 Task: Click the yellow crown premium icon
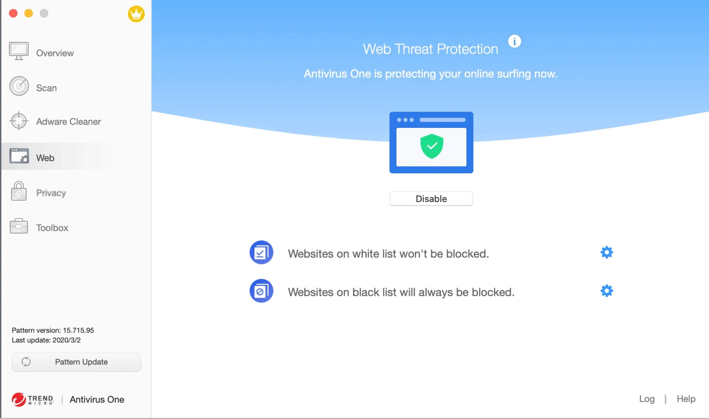[x=136, y=14]
